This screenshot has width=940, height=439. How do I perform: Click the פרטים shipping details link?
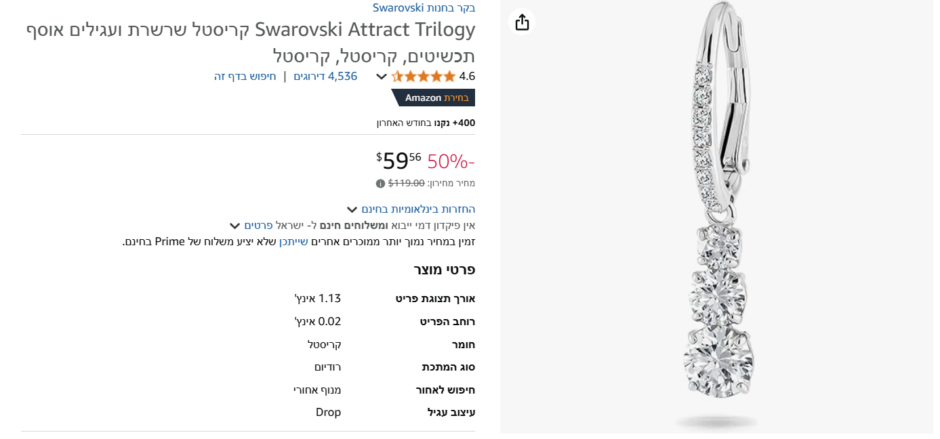tap(258, 225)
